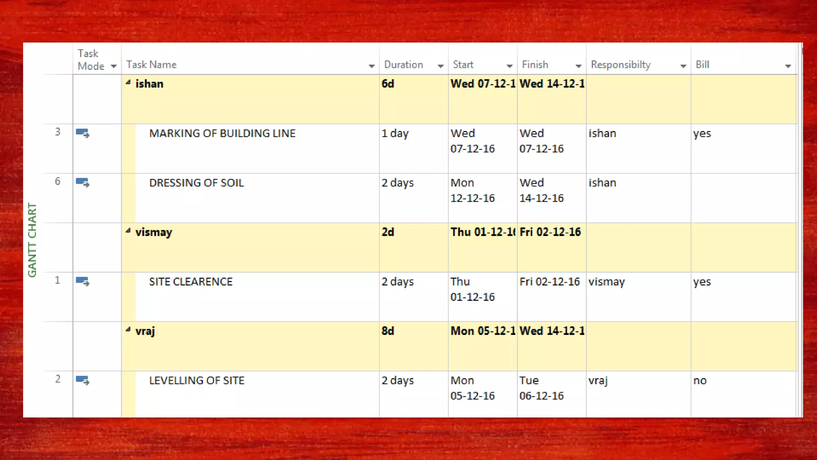Select the MARKING OF BUILDING LINE task cell
817x460 pixels.
[222, 133]
